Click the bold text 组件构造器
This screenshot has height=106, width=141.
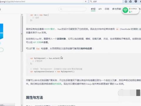point(86,49)
